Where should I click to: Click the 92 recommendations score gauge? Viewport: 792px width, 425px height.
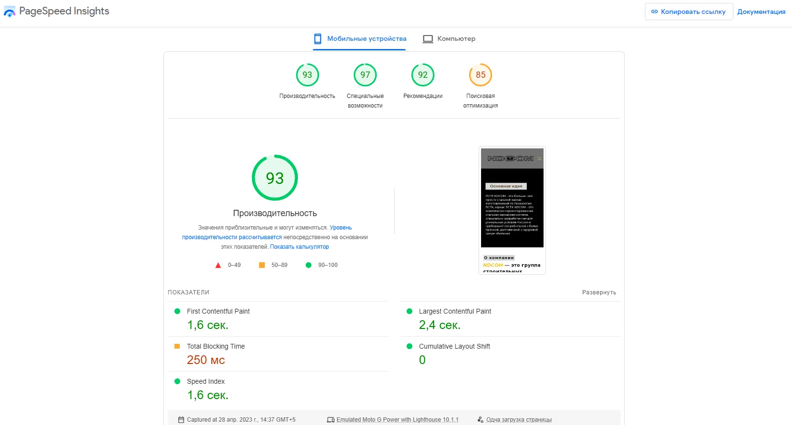coord(423,75)
